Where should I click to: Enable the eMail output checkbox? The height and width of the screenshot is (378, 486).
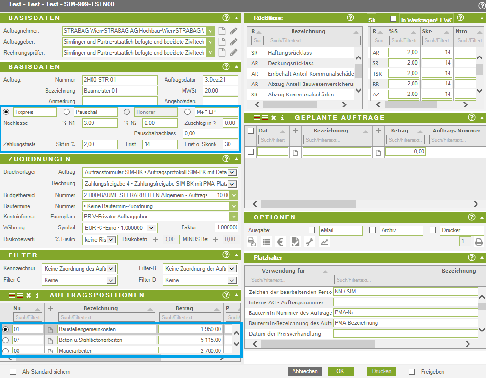[312, 230]
